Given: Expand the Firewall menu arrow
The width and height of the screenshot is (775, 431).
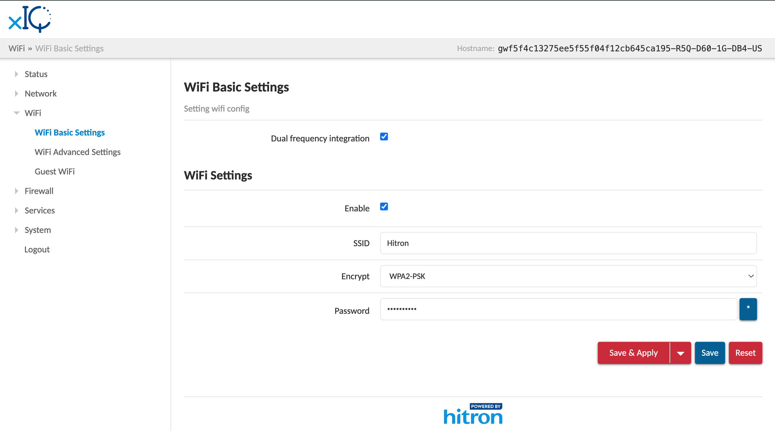Looking at the screenshot, I should point(17,191).
